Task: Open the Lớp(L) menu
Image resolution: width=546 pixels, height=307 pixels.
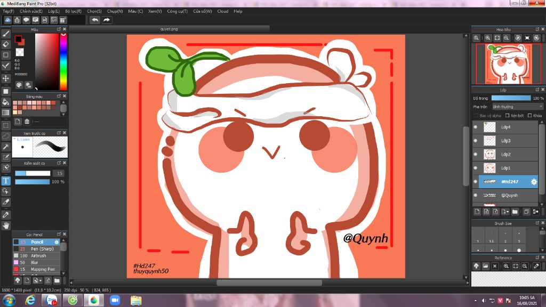Action: point(54,11)
